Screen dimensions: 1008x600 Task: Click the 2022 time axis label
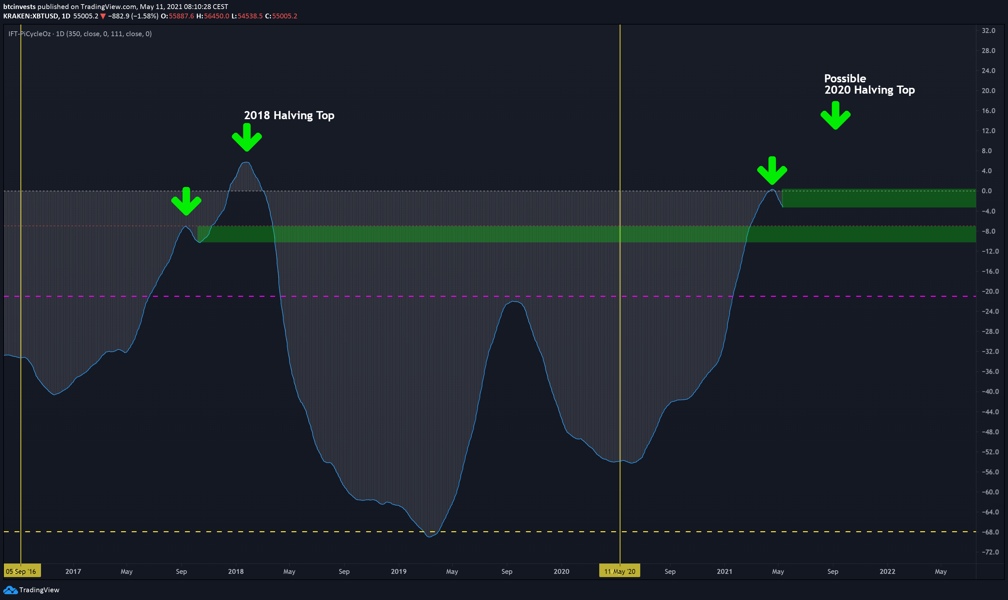[x=887, y=571]
